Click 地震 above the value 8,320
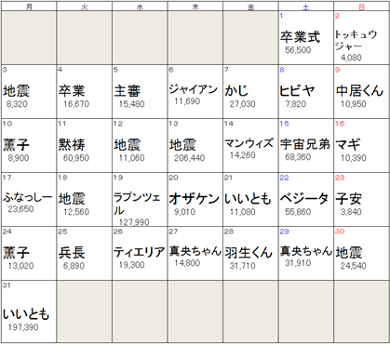390x344 pixels. (x=17, y=91)
